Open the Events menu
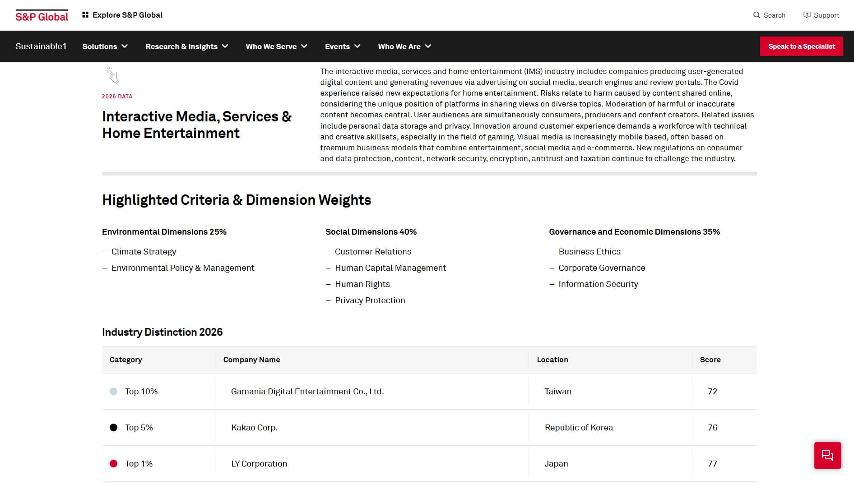 pyautogui.click(x=342, y=46)
